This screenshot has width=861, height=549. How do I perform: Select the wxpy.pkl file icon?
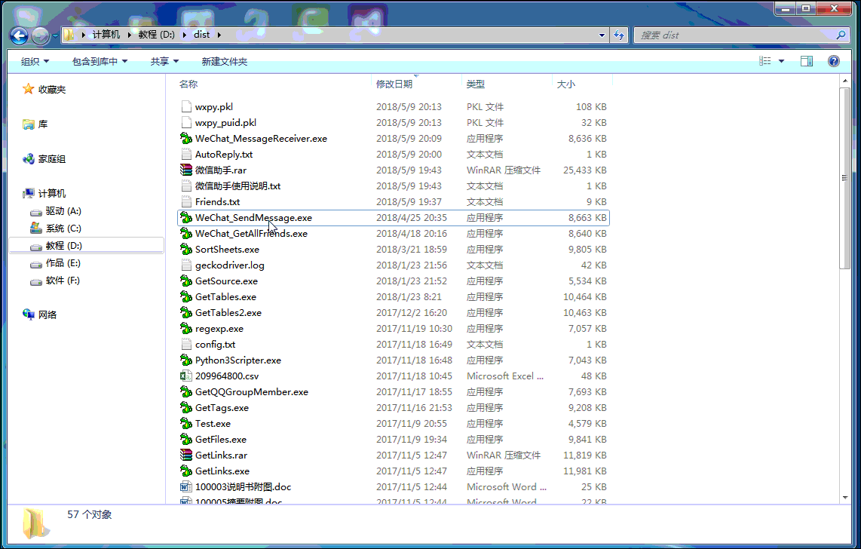click(186, 106)
